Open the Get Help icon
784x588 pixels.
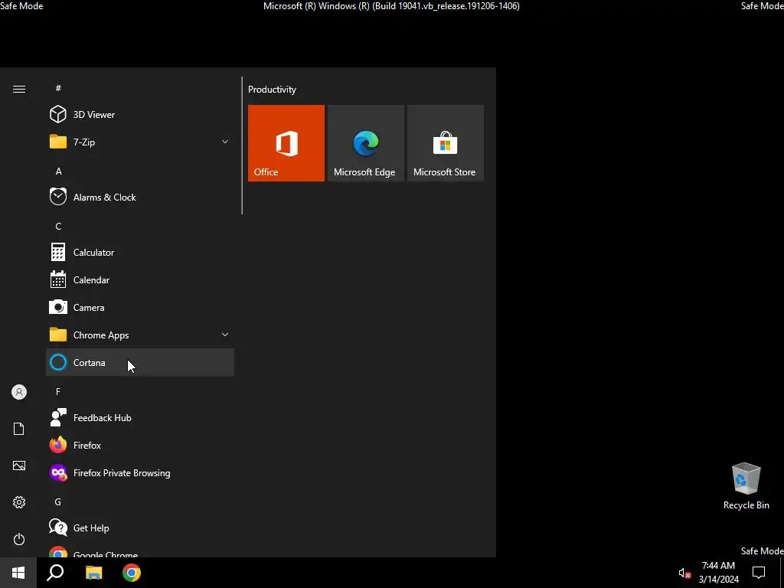point(58,528)
